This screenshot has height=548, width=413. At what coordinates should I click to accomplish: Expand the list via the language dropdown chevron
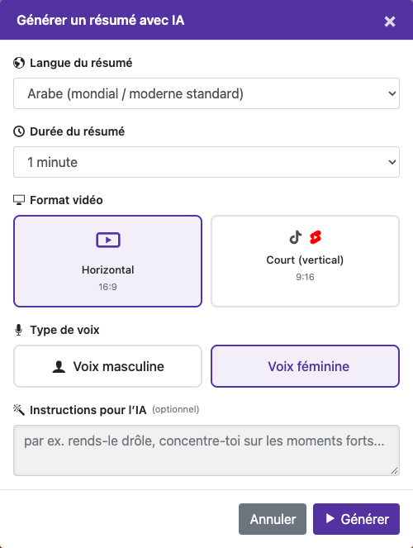point(392,93)
